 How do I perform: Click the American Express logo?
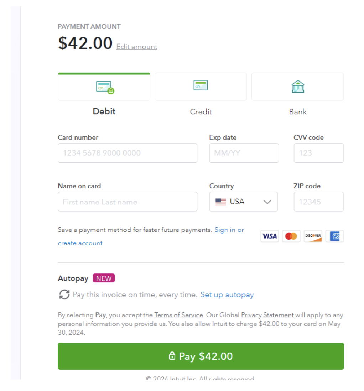coord(334,236)
